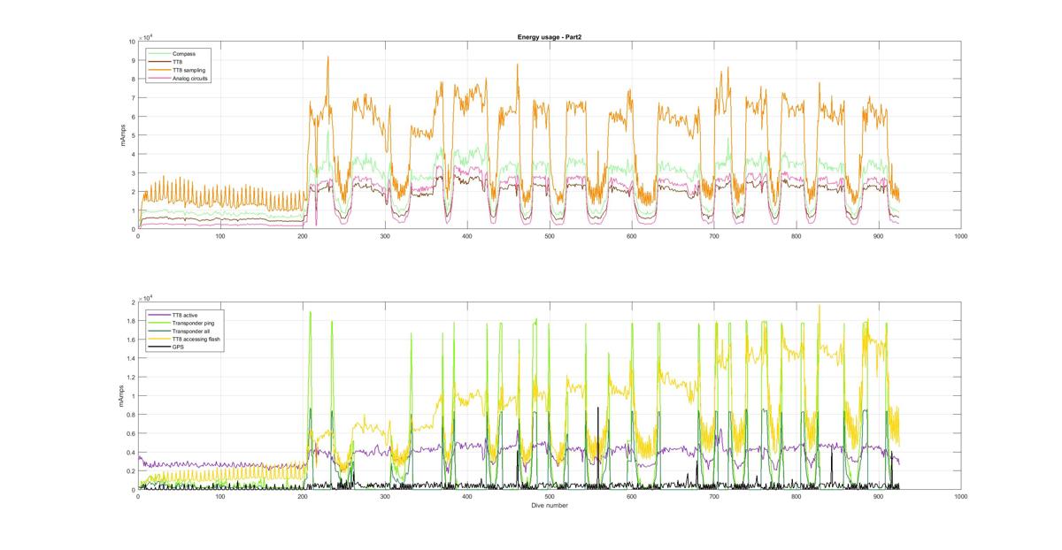
Task: Click y-axis tick "1.8" on the lower plot
Action: (x=131, y=321)
